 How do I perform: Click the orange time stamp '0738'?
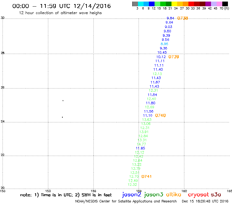[x=182, y=18]
